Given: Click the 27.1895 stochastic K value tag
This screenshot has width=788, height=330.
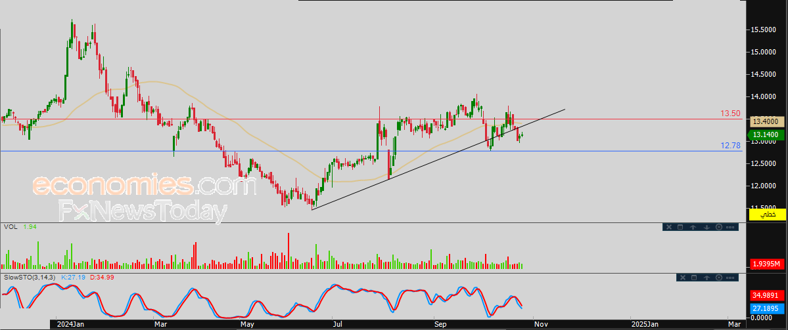Looking at the screenshot, I should click(x=768, y=308).
